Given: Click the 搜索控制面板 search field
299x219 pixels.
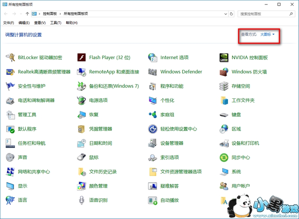Looking at the screenshot, I should [x=266, y=14].
